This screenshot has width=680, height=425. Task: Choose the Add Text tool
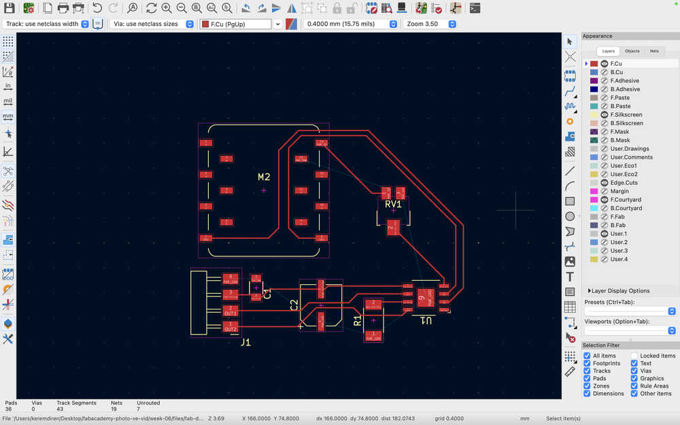click(x=570, y=277)
